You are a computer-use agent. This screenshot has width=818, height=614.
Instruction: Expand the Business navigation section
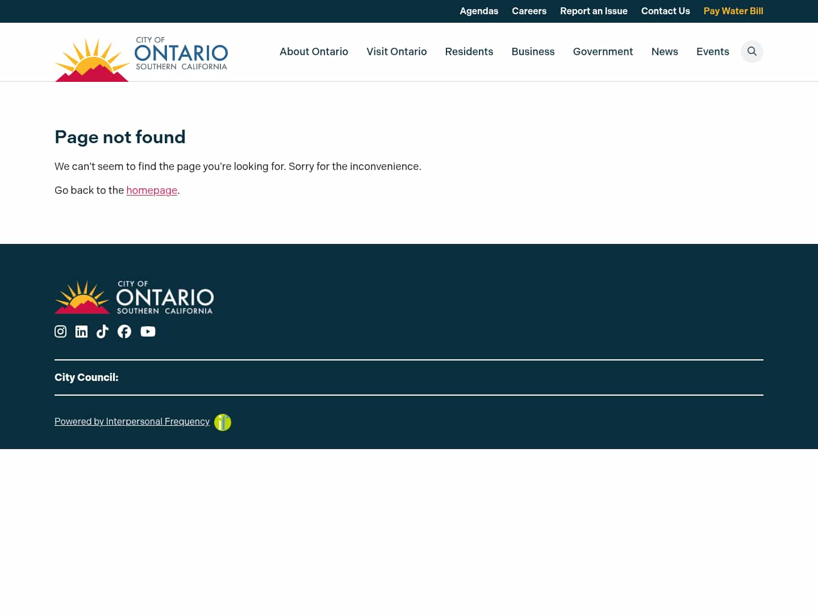(x=533, y=52)
